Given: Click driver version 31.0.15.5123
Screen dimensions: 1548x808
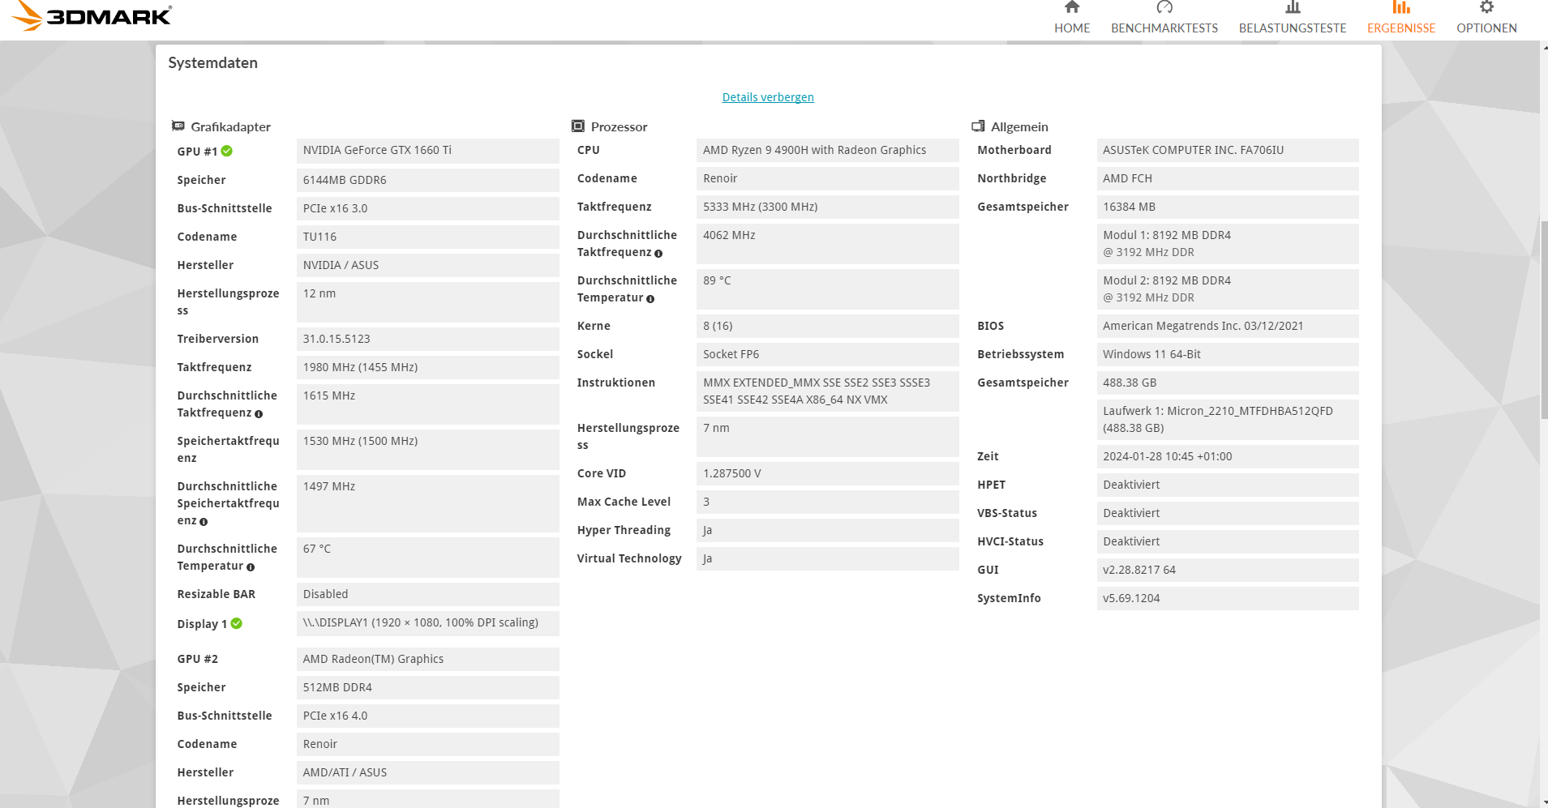Looking at the screenshot, I should 427,339.
